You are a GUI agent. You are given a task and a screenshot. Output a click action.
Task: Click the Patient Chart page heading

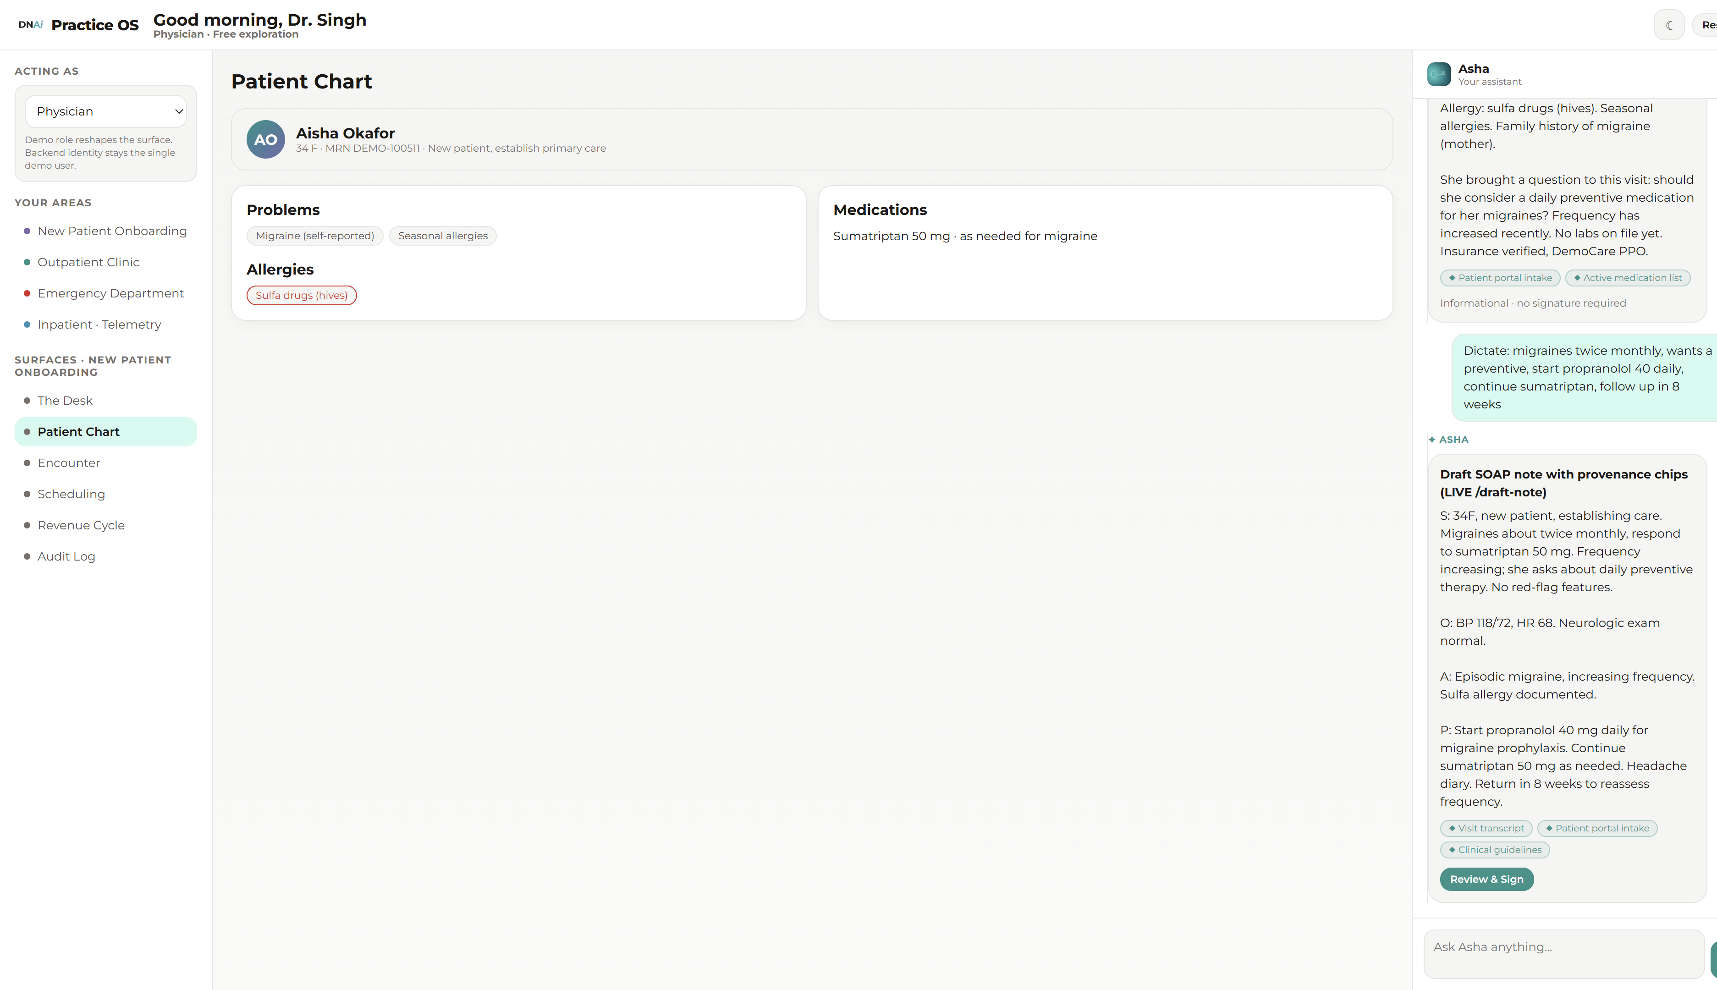[301, 82]
